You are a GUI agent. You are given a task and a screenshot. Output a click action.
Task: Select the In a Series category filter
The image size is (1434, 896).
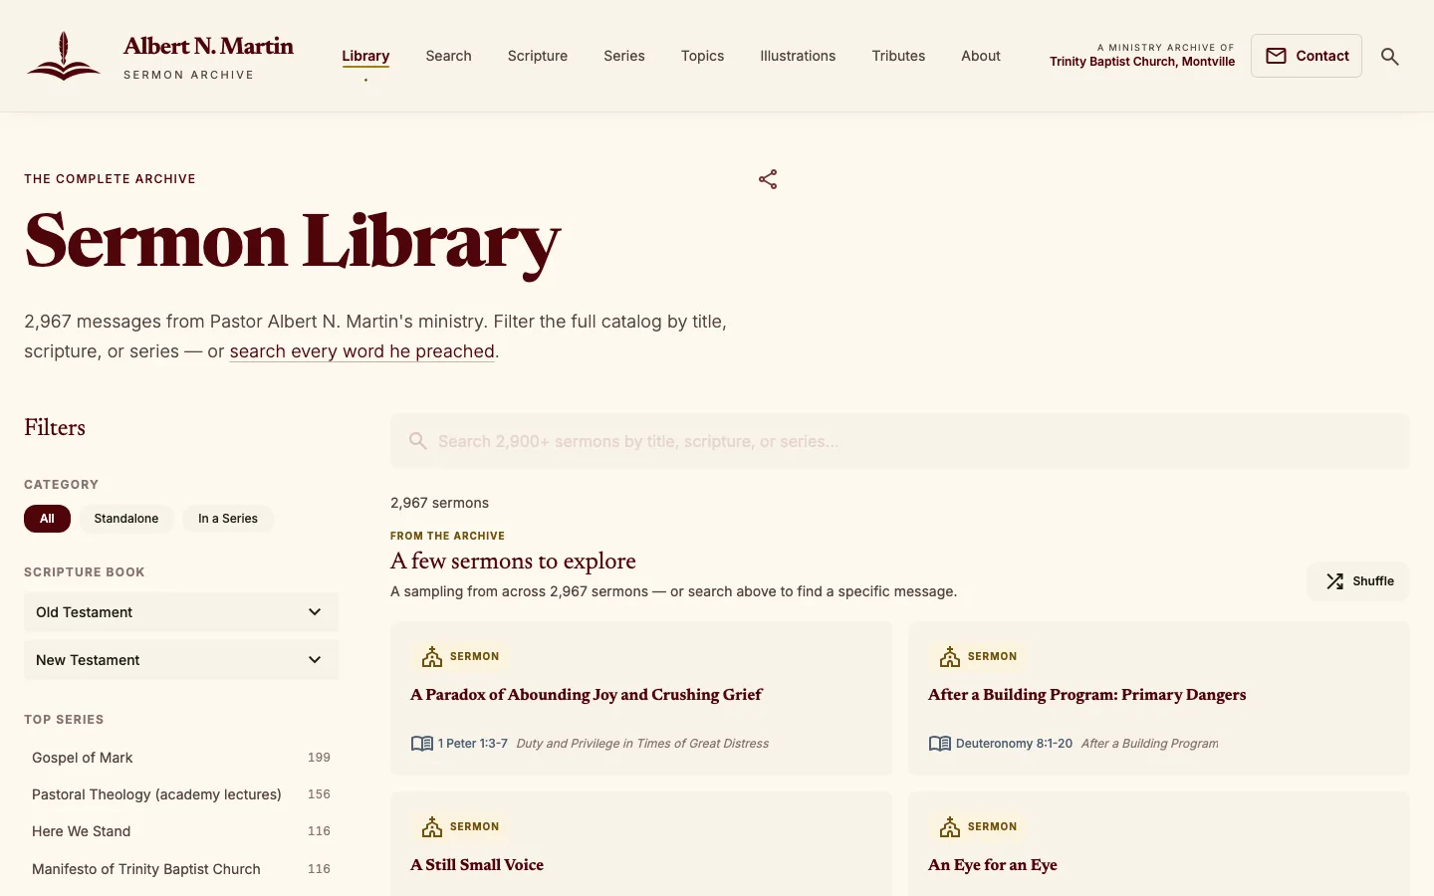tap(228, 519)
